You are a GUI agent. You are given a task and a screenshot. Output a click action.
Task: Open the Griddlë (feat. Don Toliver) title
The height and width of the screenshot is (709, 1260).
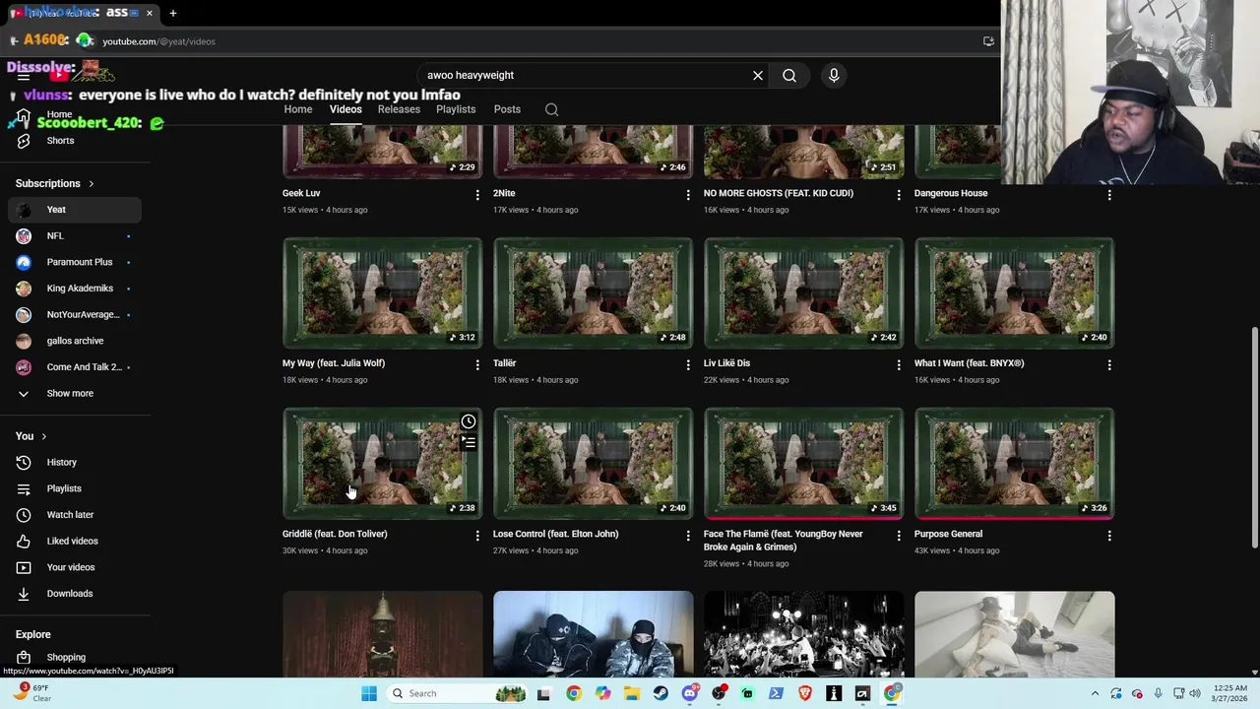click(335, 534)
